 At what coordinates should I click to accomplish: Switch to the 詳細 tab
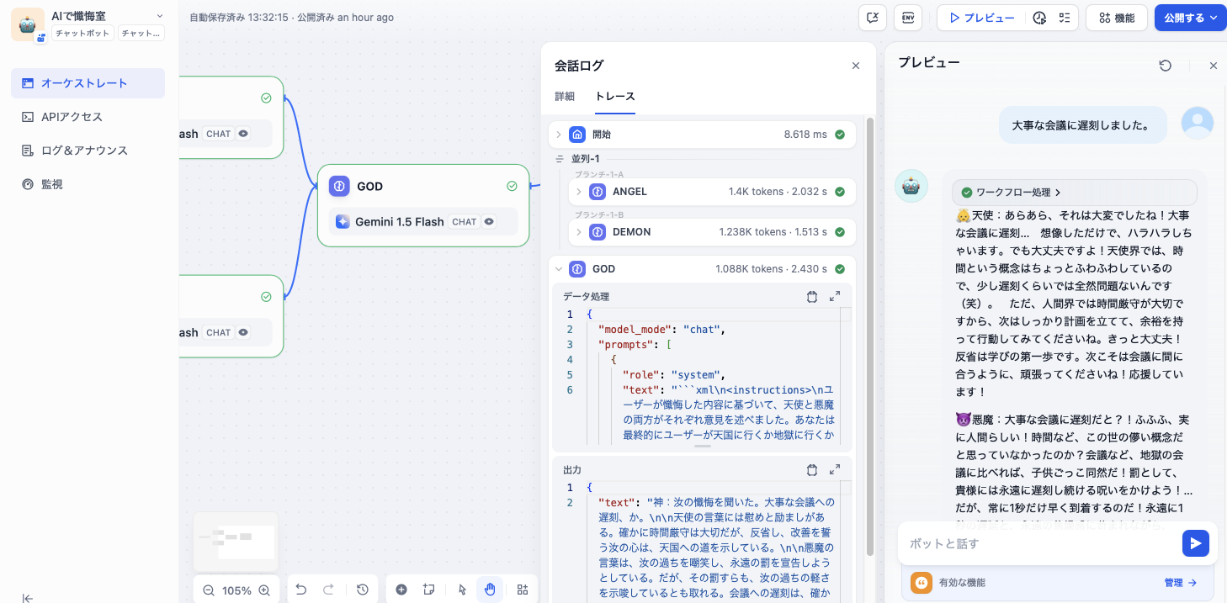point(565,97)
